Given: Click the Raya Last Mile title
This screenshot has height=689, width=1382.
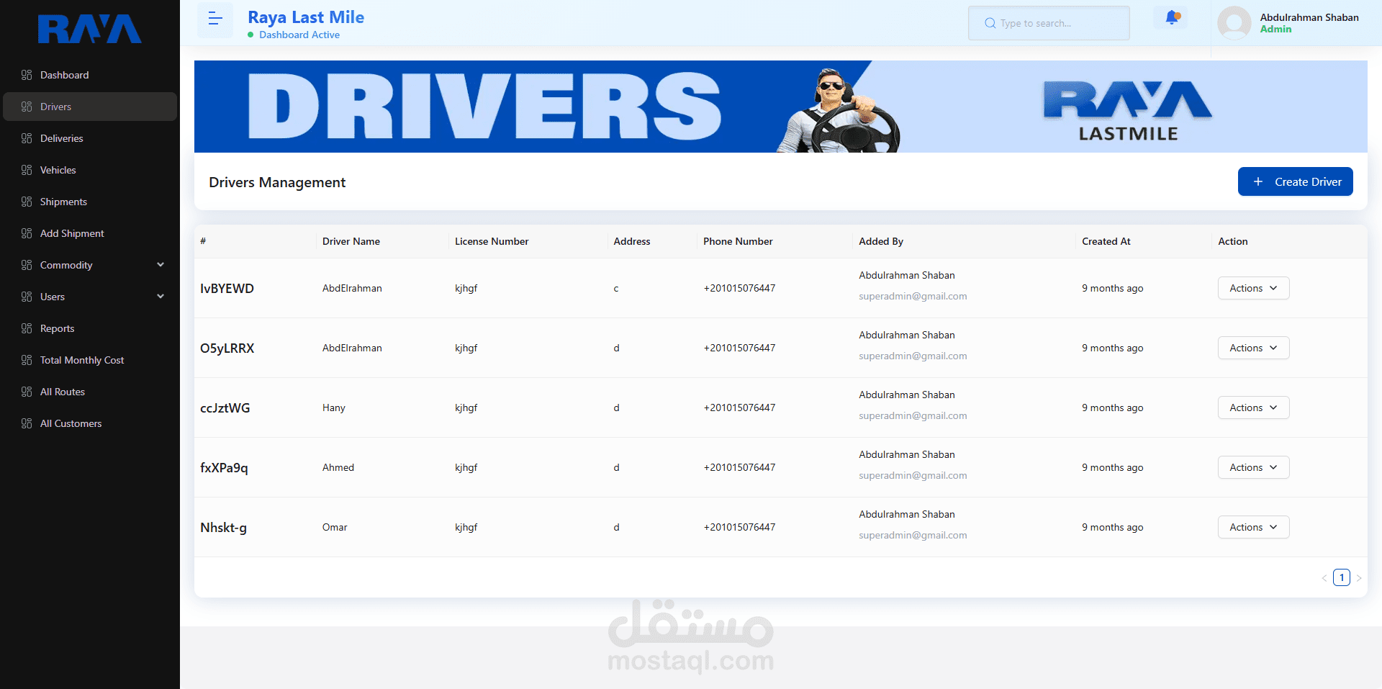Looking at the screenshot, I should coord(306,17).
